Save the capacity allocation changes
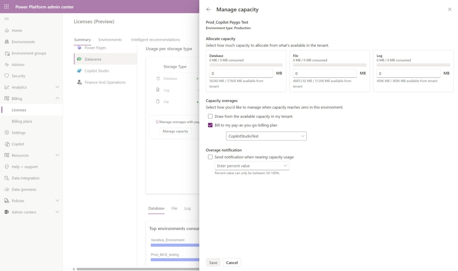Image resolution: width=458 pixels, height=271 pixels. pos(213,262)
